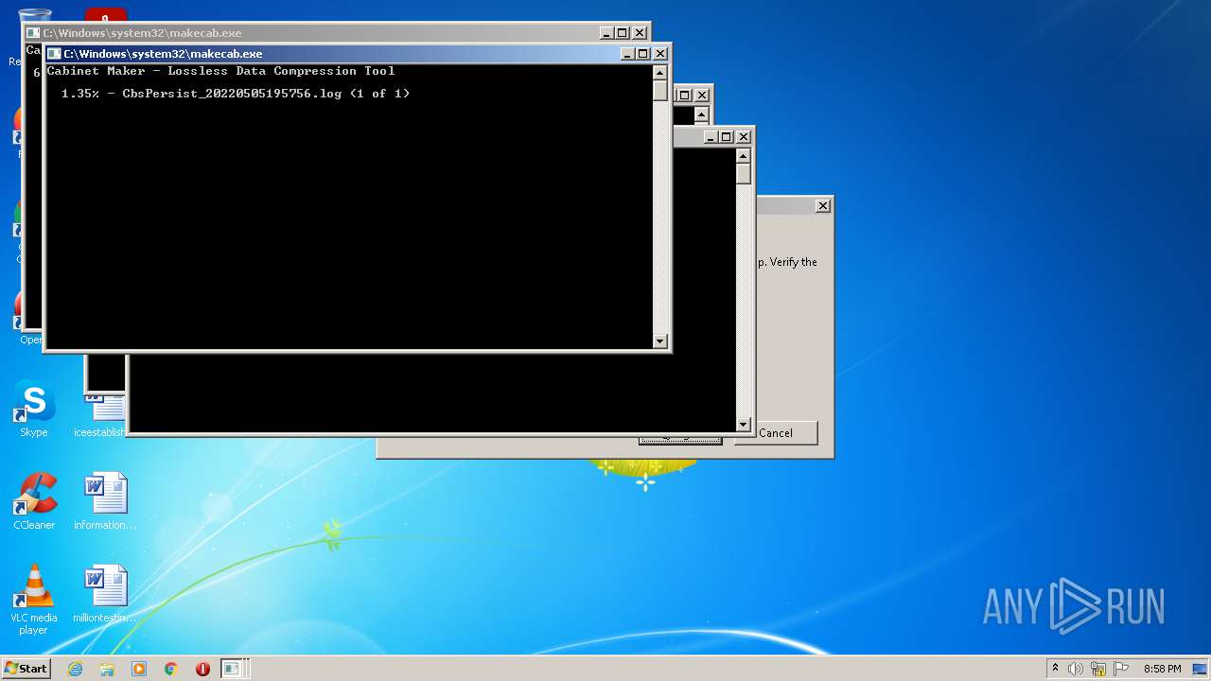
Task: Click the CbsPersist_20220505195756.log progress line
Action: pyautogui.click(x=236, y=94)
